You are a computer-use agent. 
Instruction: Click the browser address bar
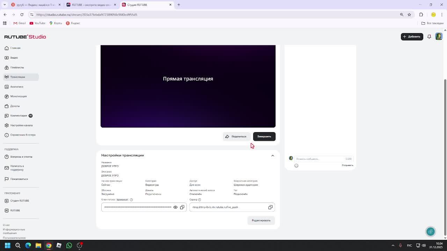(x=217, y=15)
